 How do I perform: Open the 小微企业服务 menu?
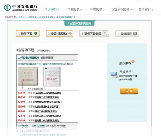[121, 9]
